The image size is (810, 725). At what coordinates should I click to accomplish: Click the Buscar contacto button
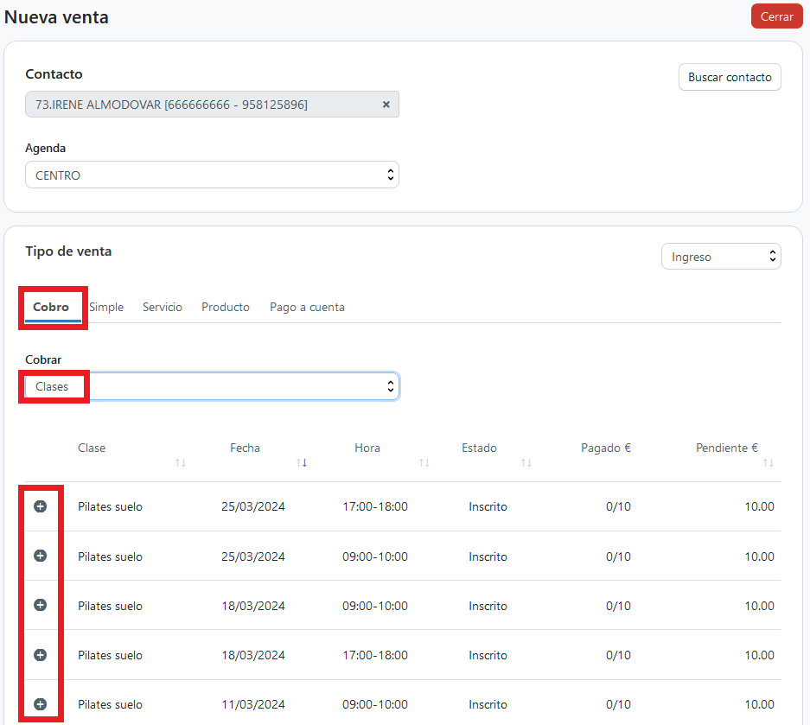(730, 77)
